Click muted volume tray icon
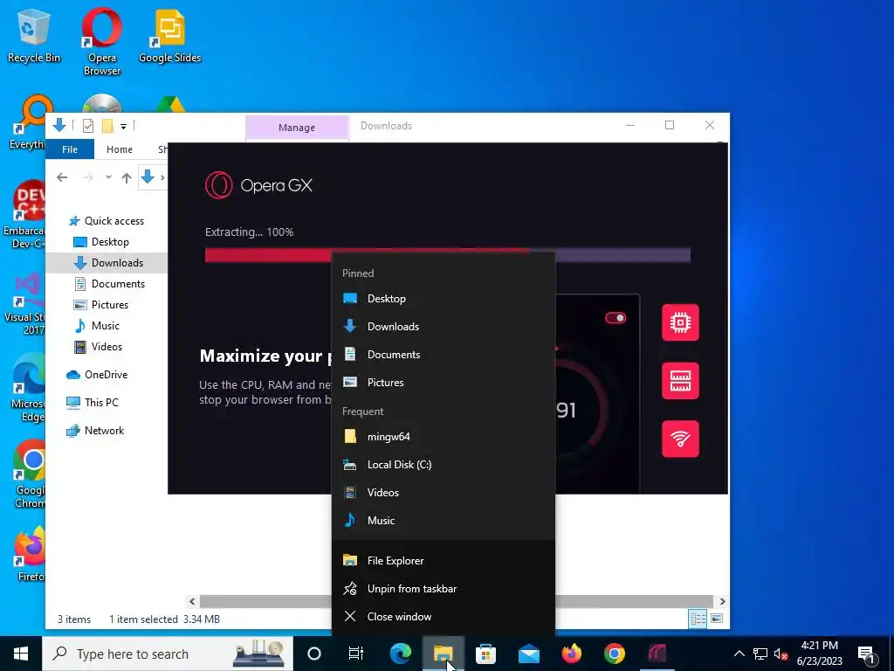 (781, 654)
